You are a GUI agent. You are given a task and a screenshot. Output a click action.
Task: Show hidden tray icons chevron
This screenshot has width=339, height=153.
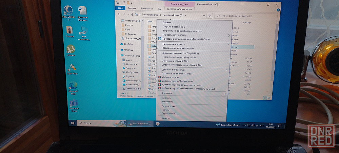[244, 125]
